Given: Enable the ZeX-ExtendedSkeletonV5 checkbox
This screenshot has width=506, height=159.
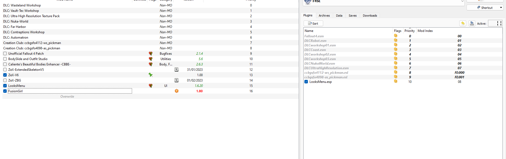Looking at the screenshot, I should click(x=5, y=70).
